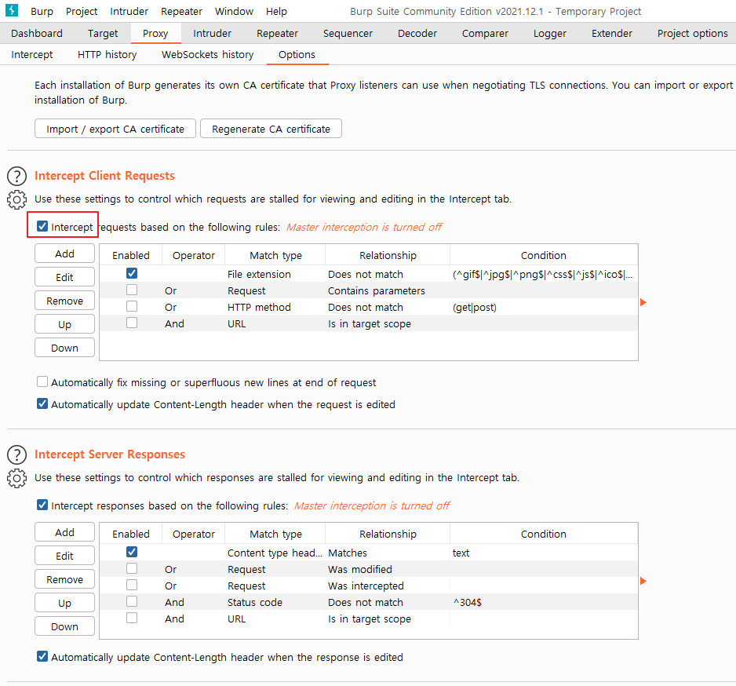Open the Intruder menu in menu bar
This screenshot has width=736, height=686.
click(x=129, y=11)
